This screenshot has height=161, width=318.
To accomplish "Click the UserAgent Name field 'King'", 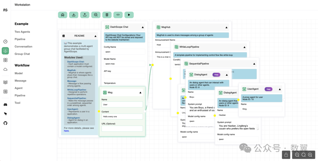I will pyautogui.click(x=262, y=109).
